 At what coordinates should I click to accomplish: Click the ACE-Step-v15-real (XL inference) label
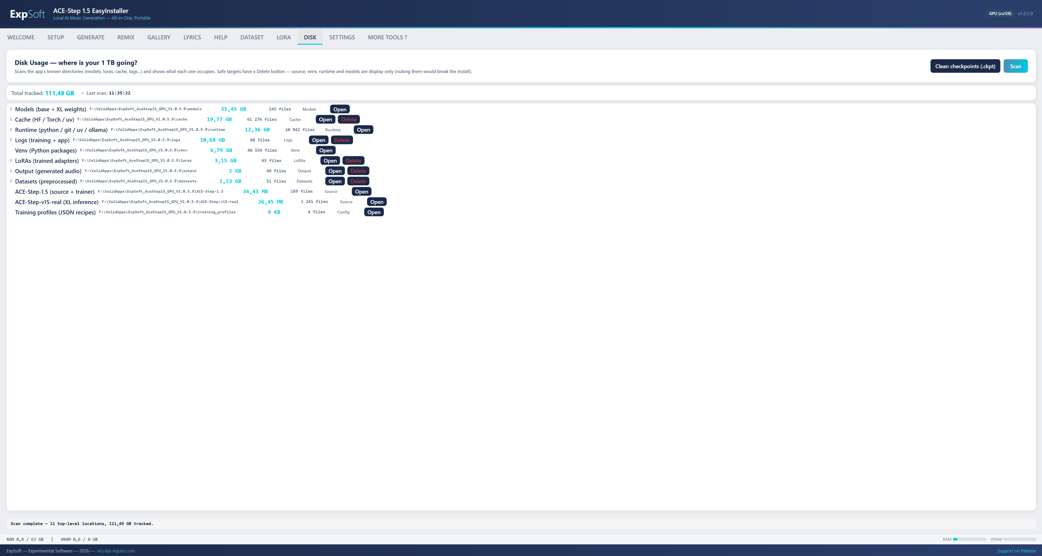click(x=57, y=202)
